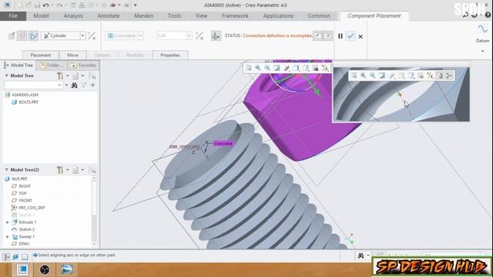Screen dimensions: 493x277
Task: Flip the connection orientation next to Cylinder
Action: click(x=92, y=35)
